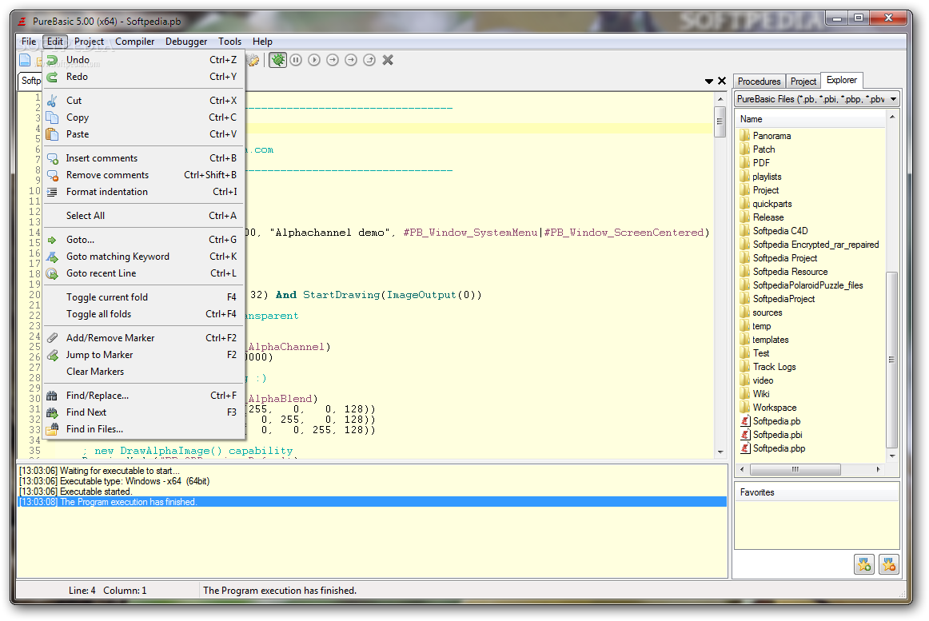Click the debugger Step Over icon

351,60
